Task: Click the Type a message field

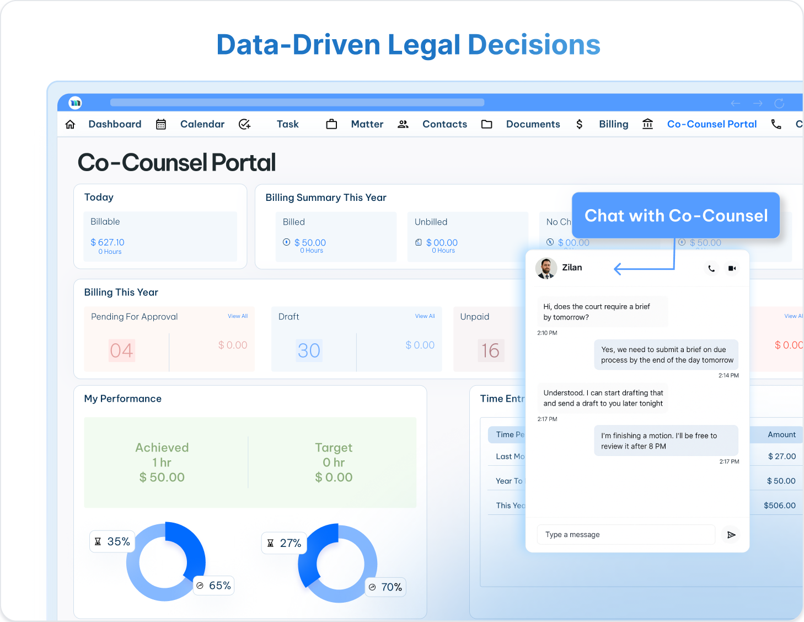Action: 626,535
